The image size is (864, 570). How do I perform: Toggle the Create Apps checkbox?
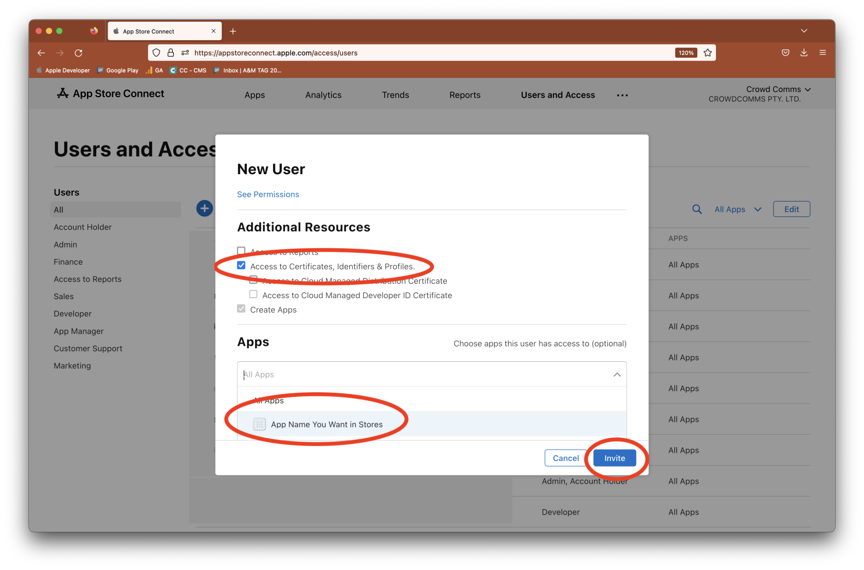(241, 309)
